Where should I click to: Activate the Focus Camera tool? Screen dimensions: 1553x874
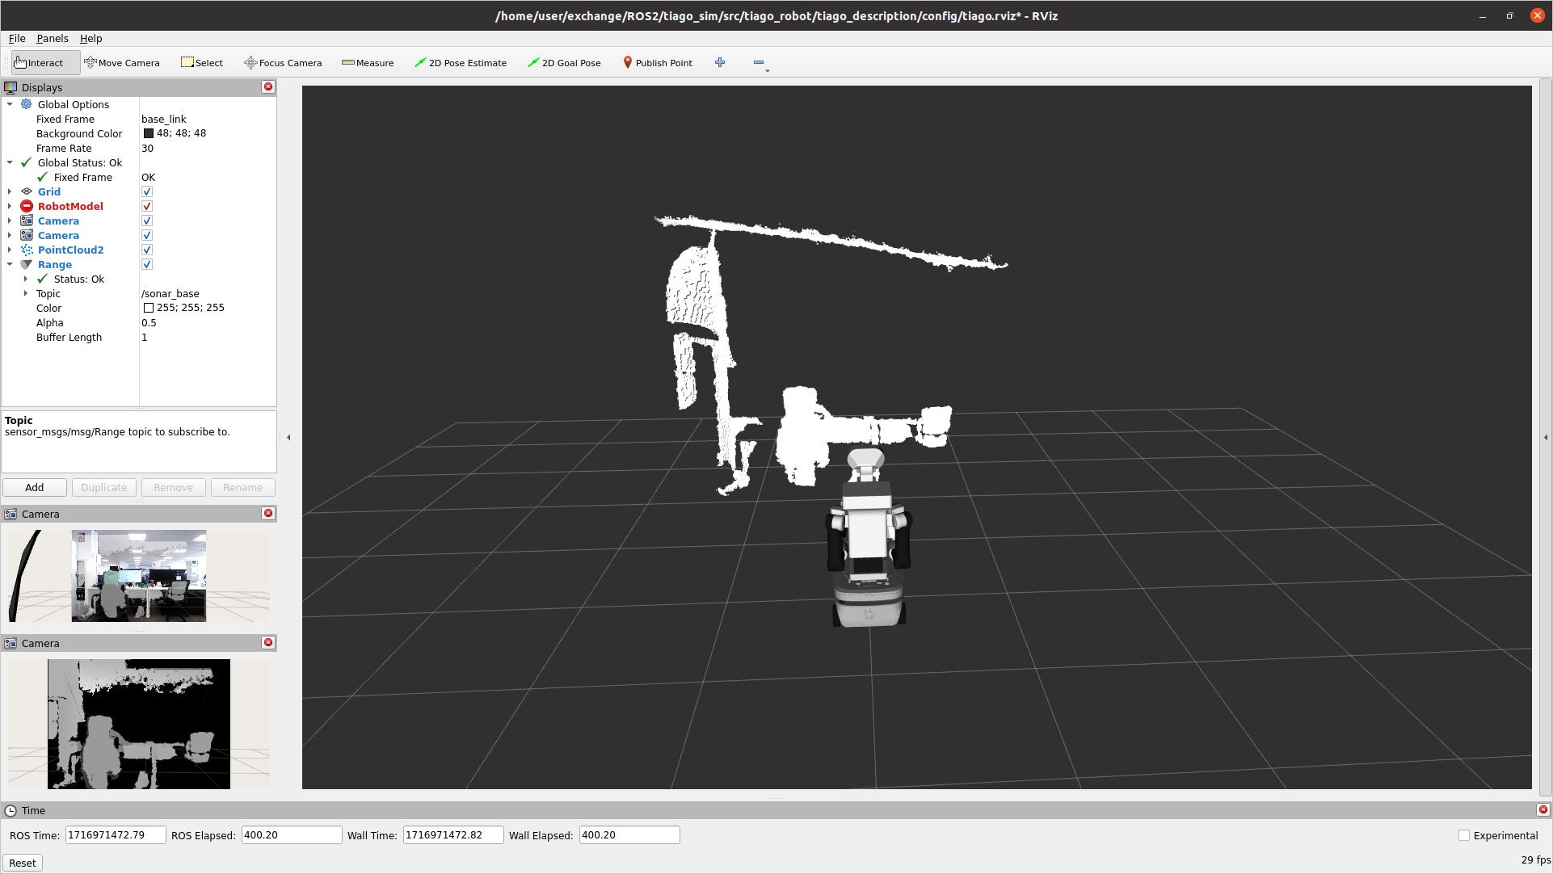click(x=283, y=63)
